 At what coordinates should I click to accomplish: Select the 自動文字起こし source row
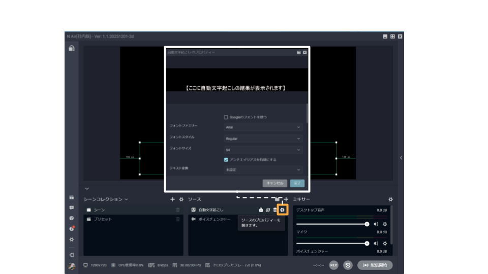238,210
